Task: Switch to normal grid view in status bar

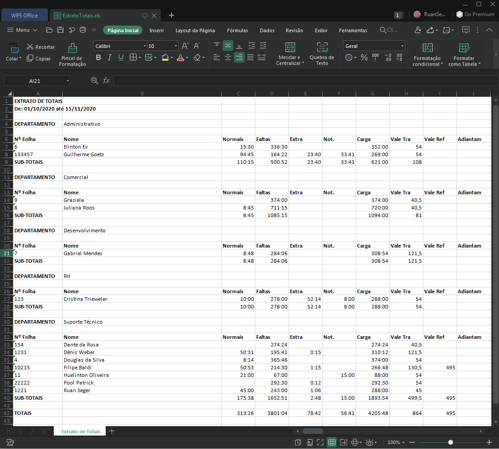Action: tap(332, 442)
